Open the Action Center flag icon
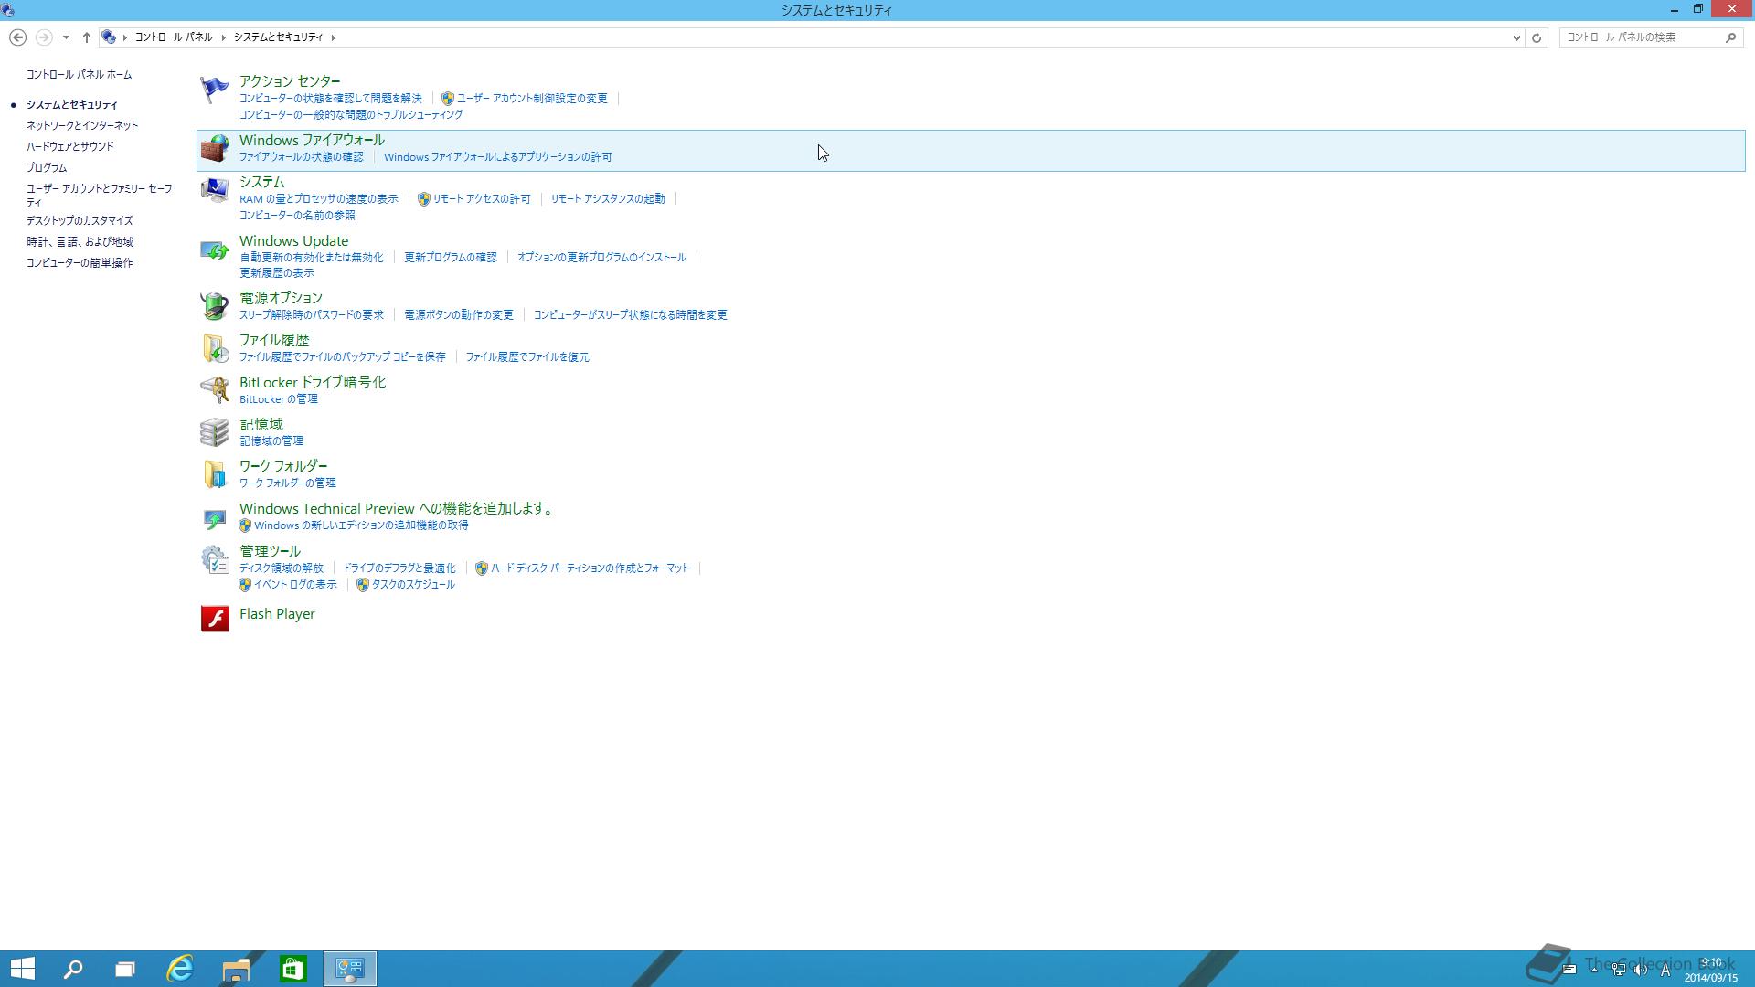Image resolution: width=1755 pixels, height=987 pixels. click(x=214, y=90)
